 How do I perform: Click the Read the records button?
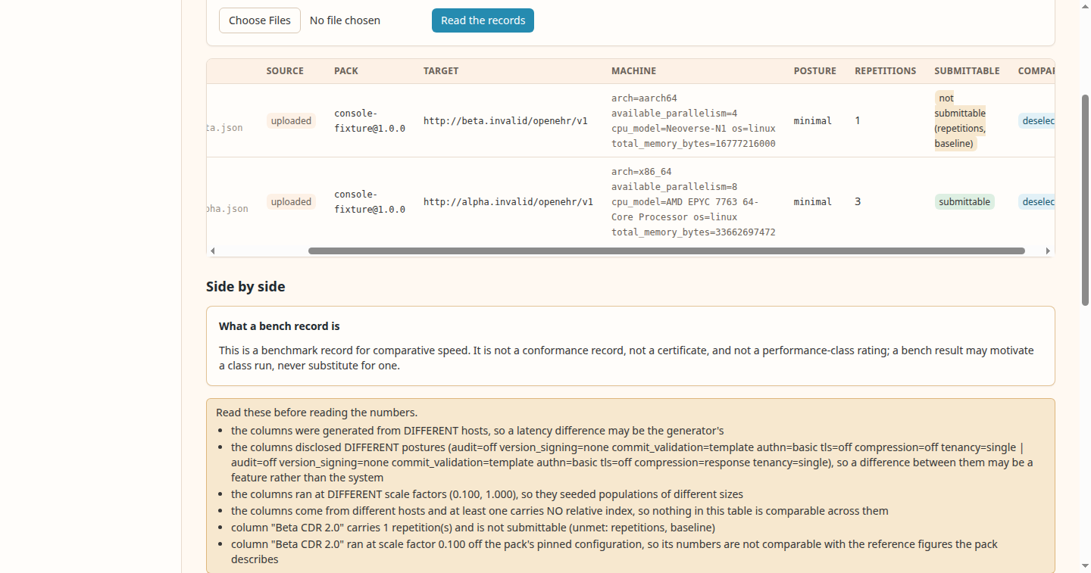(x=483, y=20)
